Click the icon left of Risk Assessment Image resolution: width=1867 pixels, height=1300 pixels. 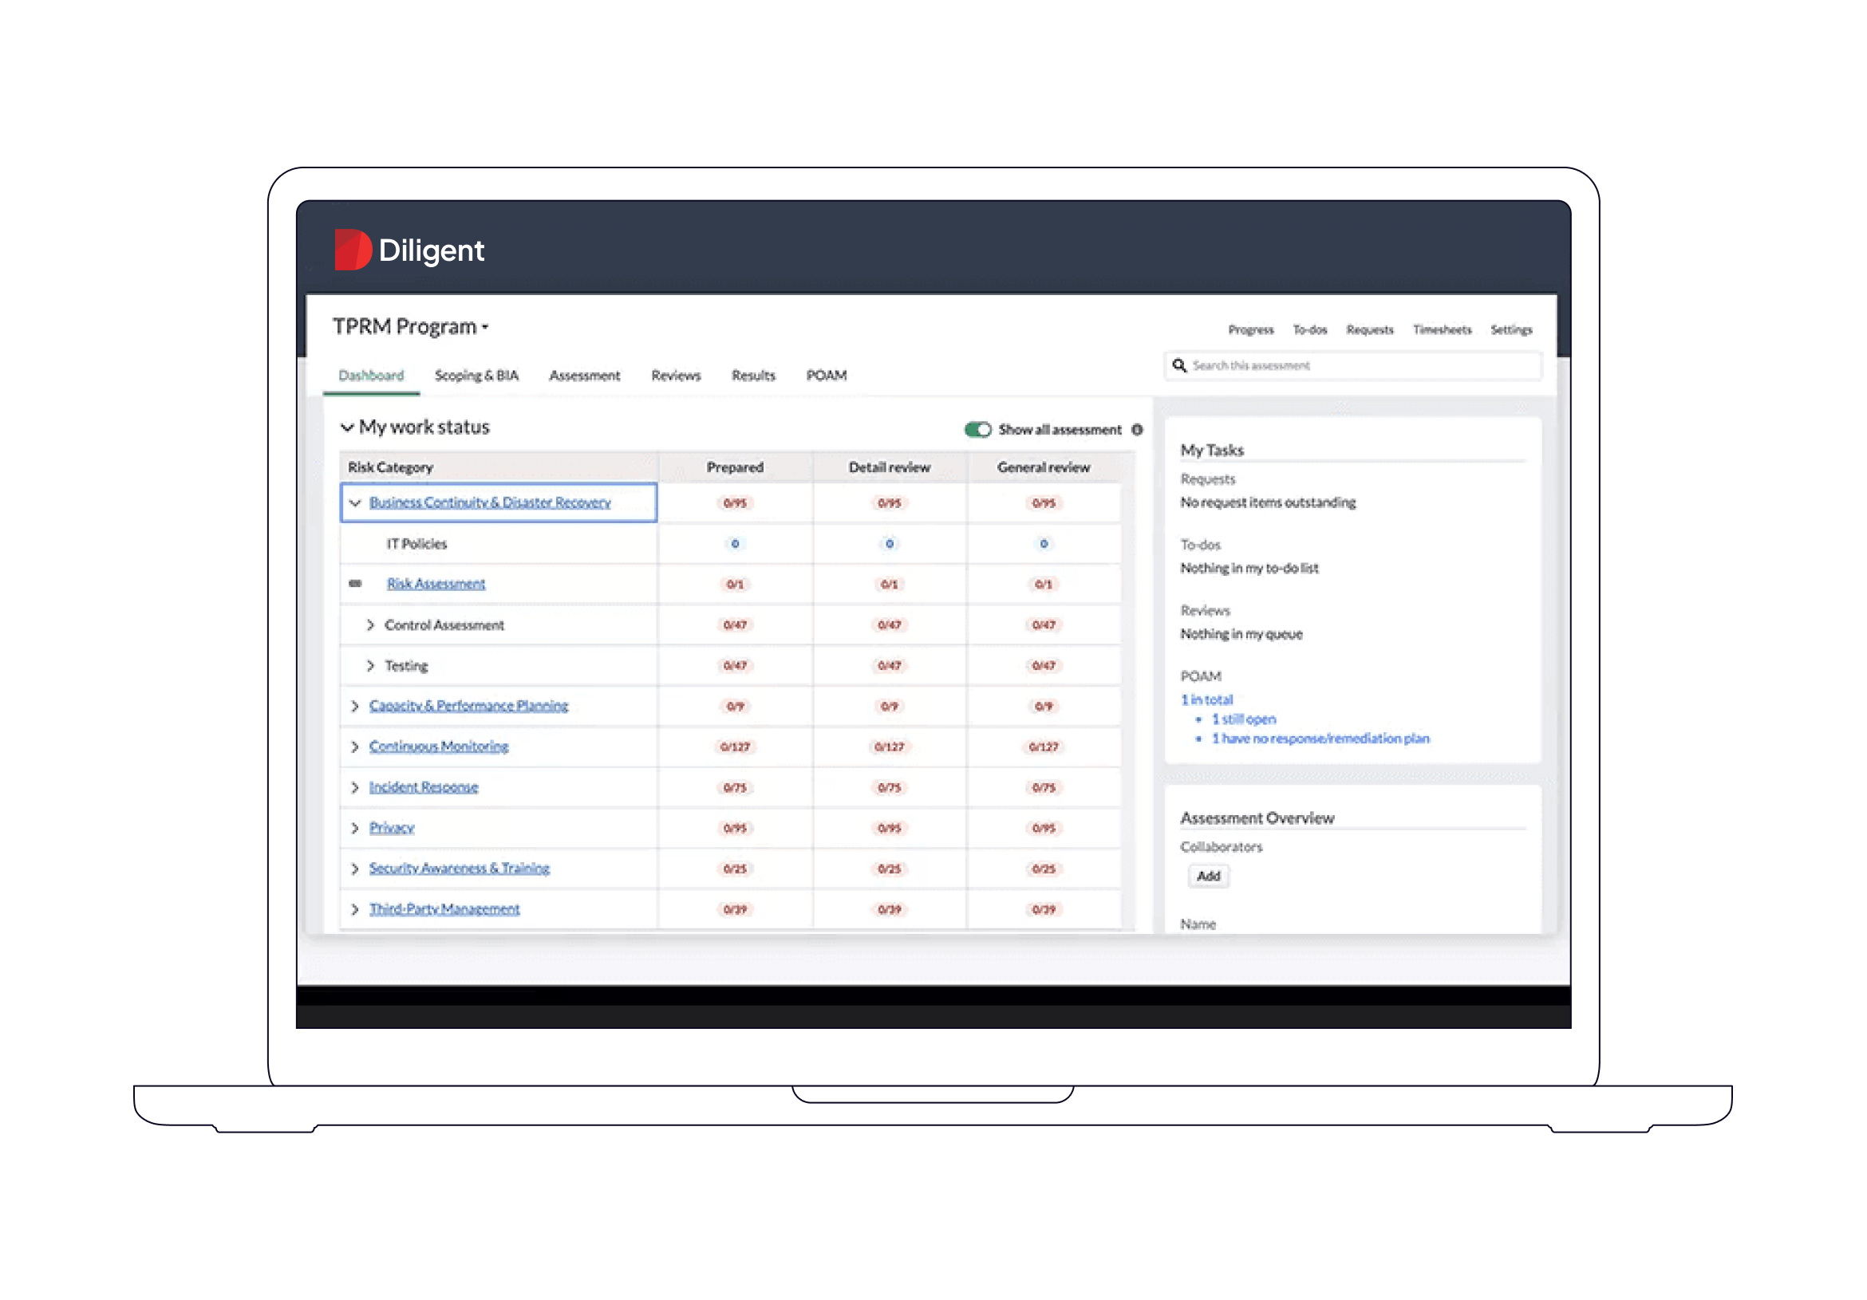pyautogui.click(x=355, y=584)
